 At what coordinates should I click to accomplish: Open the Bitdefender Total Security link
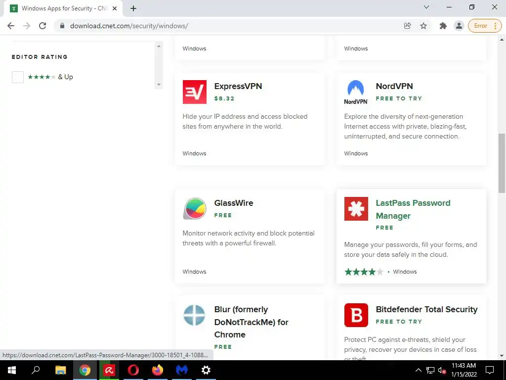tap(426, 309)
